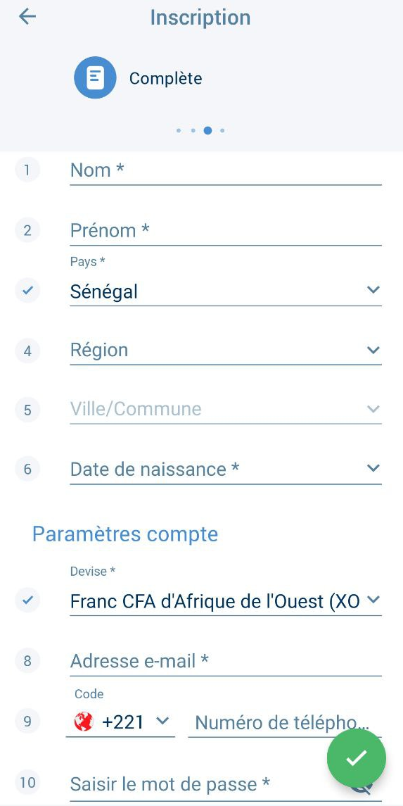This screenshot has height=806, width=403.
Task: Tap the back arrow icon
Action: 27,17
